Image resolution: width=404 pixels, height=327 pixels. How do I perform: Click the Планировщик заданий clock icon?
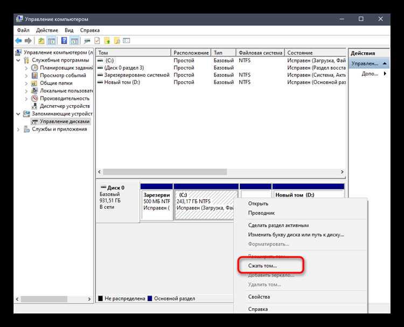(34, 67)
